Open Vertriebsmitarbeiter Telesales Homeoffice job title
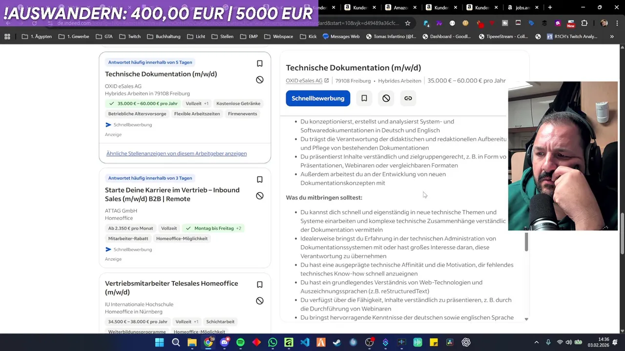This screenshot has height=351, width=625. point(171,288)
